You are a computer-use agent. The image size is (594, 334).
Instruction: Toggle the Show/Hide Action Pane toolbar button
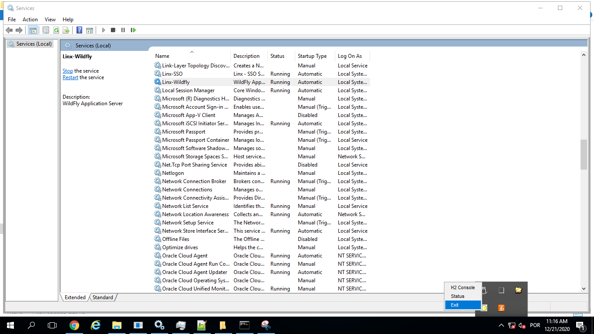90,30
